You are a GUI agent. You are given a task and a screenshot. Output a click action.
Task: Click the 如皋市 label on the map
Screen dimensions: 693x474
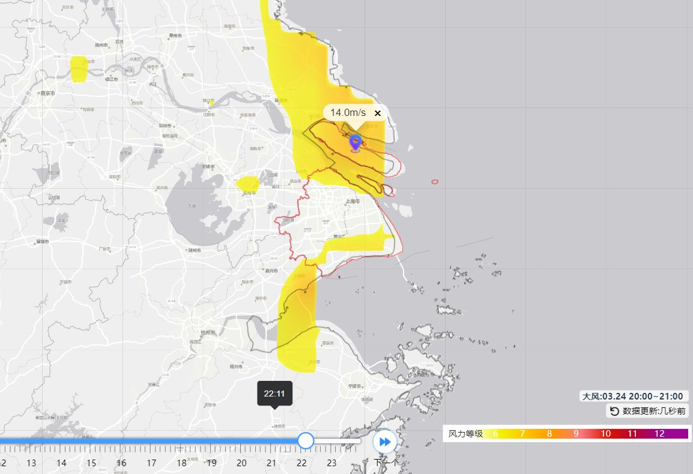click(249, 48)
